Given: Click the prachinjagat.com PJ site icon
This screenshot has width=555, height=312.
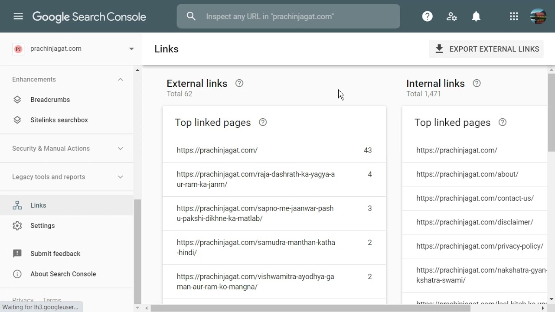Looking at the screenshot, I should pos(18,49).
